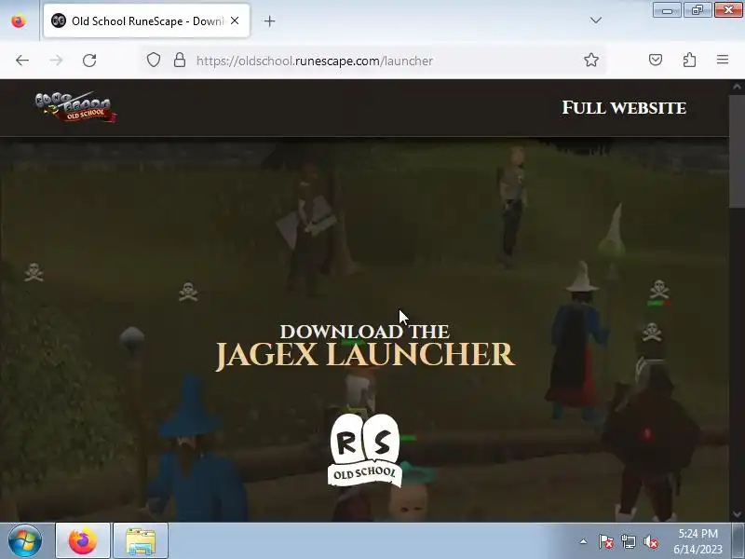Click the Show desktop strip

(738, 541)
